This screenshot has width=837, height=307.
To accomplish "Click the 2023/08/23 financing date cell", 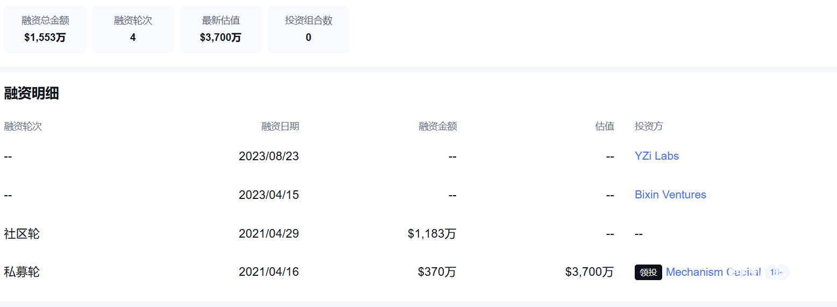I will coord(268,156).
